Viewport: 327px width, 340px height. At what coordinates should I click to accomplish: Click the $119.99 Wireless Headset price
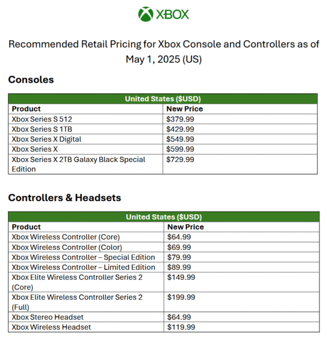[181, 327]
